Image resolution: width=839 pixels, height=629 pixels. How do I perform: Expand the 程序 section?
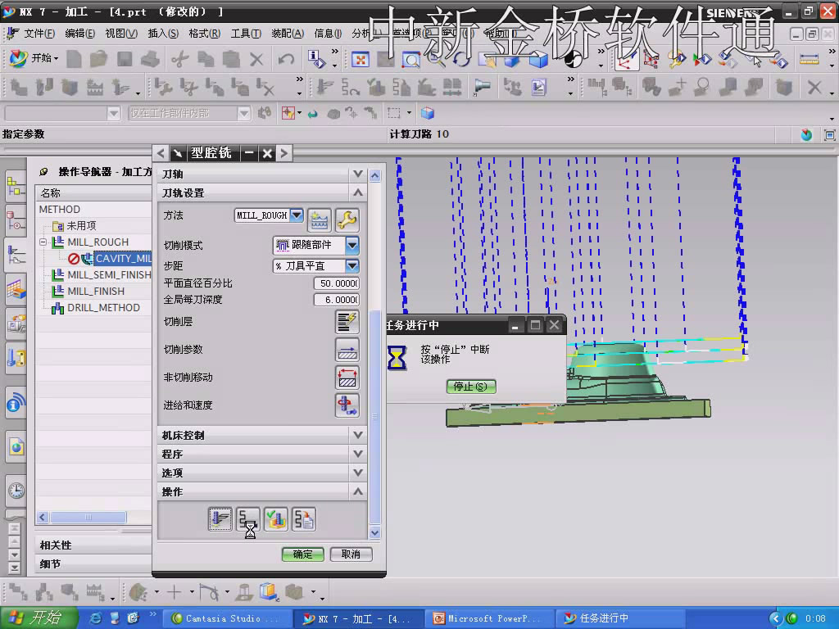(358, 454)
